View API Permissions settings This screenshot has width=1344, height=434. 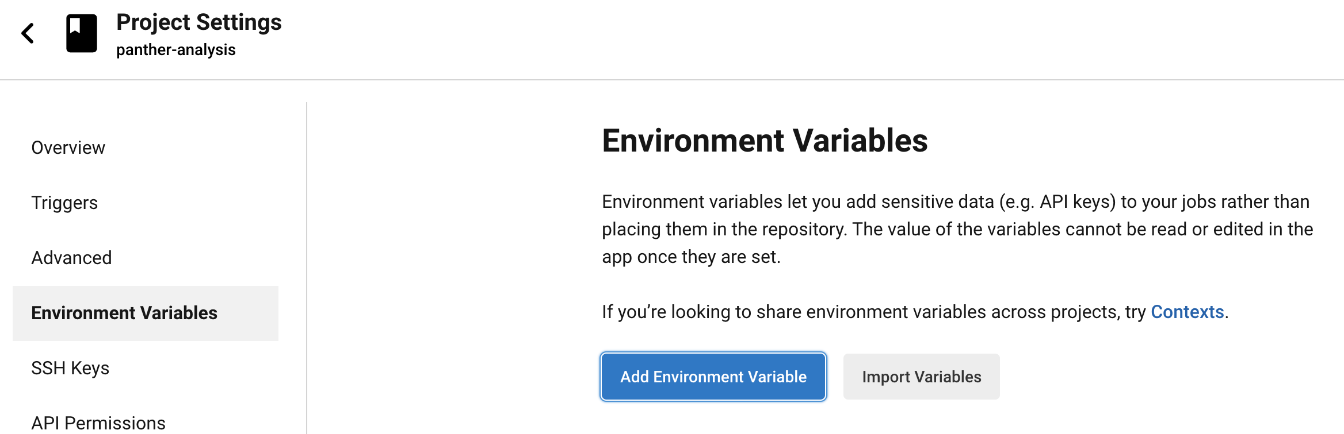click(100, 423)
